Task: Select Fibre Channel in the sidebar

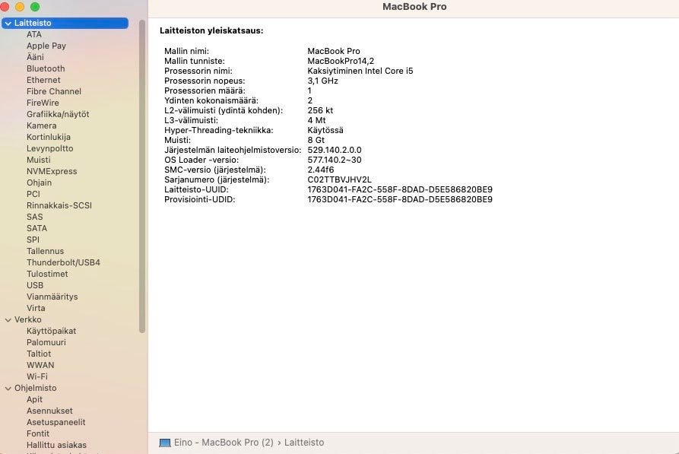Action: (x=54, y=91)
